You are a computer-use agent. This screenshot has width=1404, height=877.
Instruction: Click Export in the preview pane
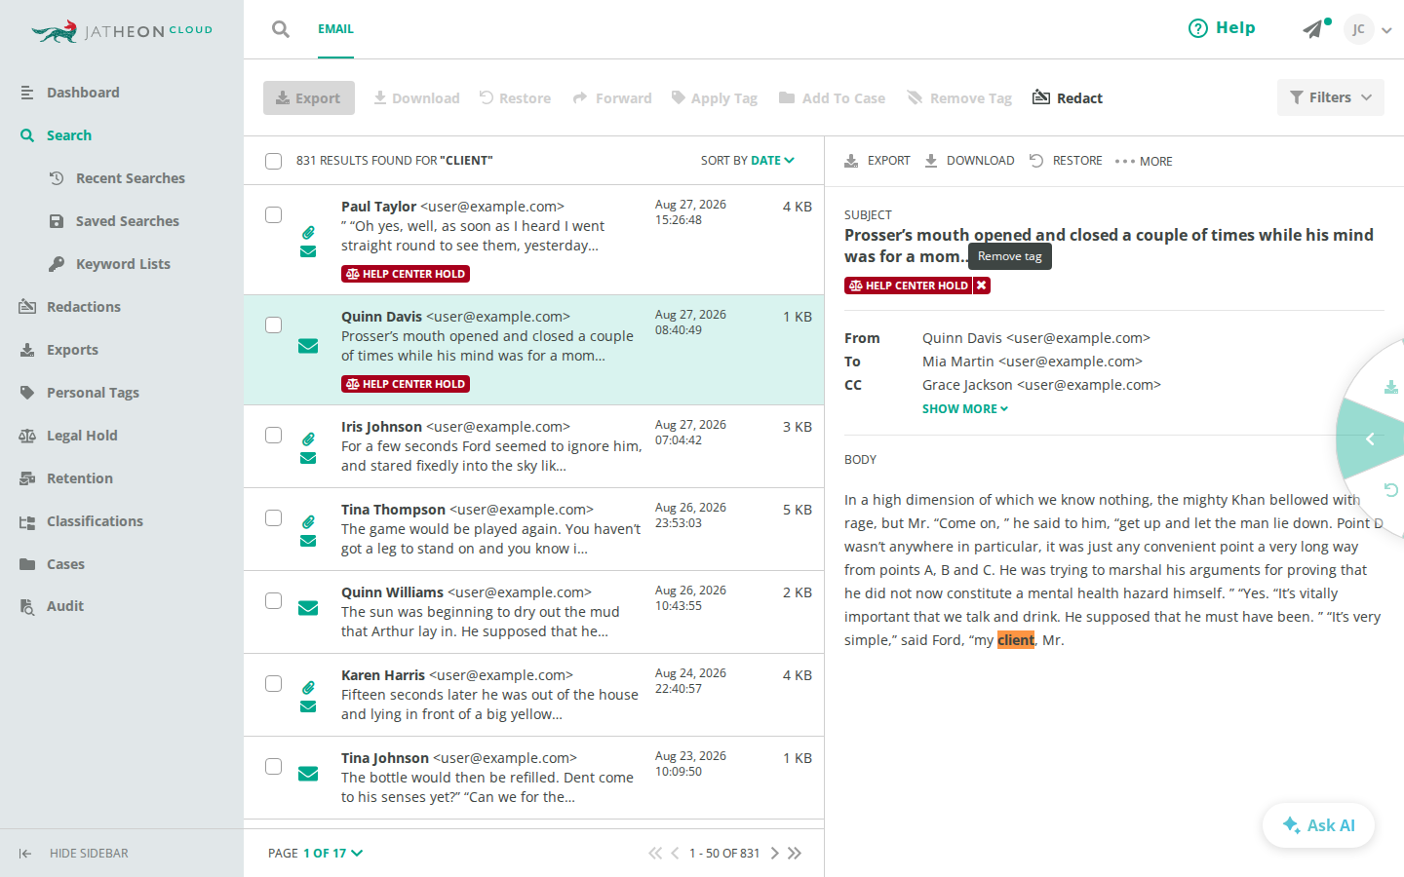[877, 161]
